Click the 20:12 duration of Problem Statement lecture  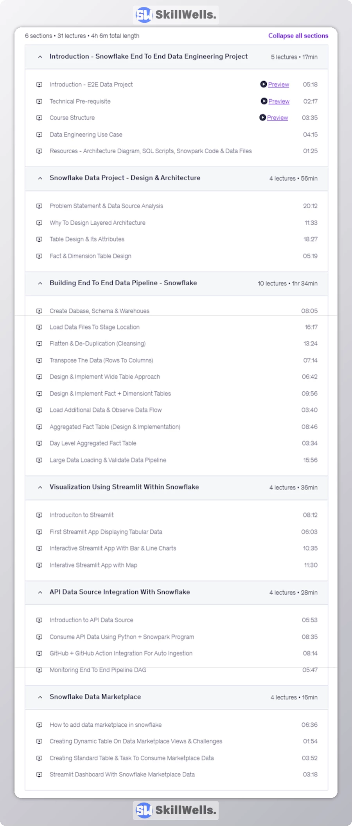[310, 206]
